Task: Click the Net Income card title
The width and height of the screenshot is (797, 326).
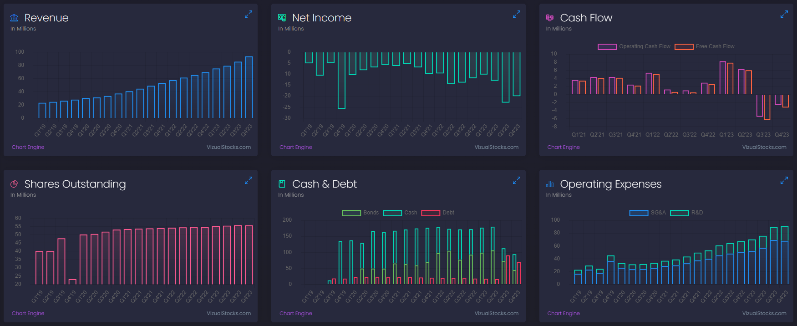Action: [322, 18]
